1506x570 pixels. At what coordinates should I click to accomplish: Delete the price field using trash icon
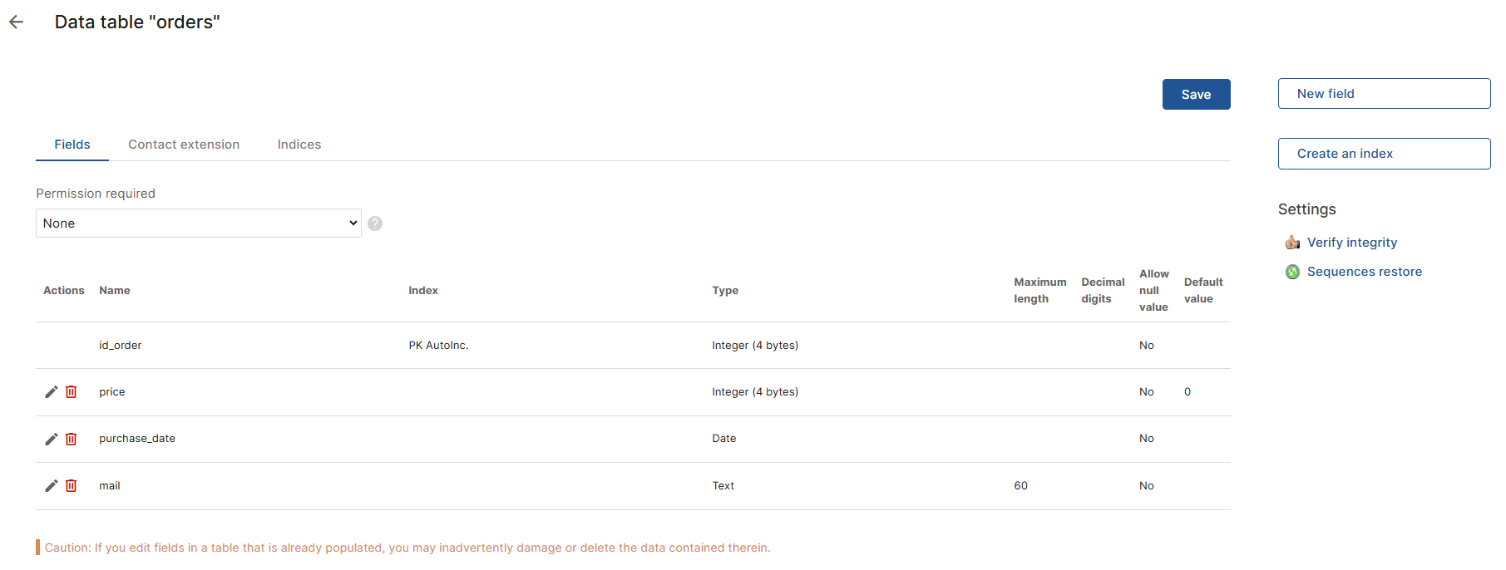coord(72,392)
